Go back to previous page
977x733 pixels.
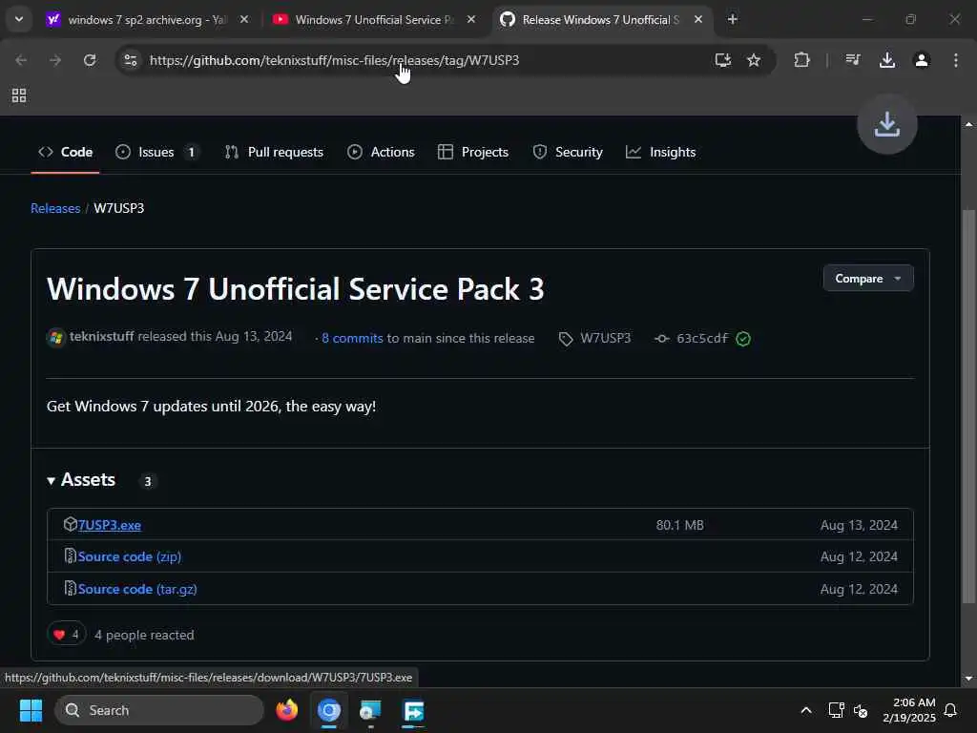21,60
